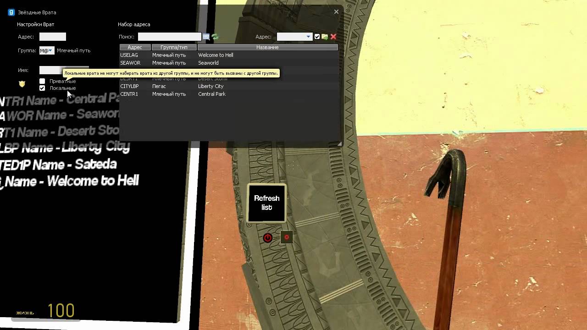This screenshot has width=587, height=330.
Task: Sort by Адрес column header
Action: (x=135, y=47)
